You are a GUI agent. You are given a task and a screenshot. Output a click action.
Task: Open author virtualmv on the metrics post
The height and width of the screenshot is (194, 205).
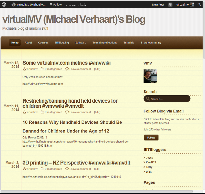pos(32,69)
